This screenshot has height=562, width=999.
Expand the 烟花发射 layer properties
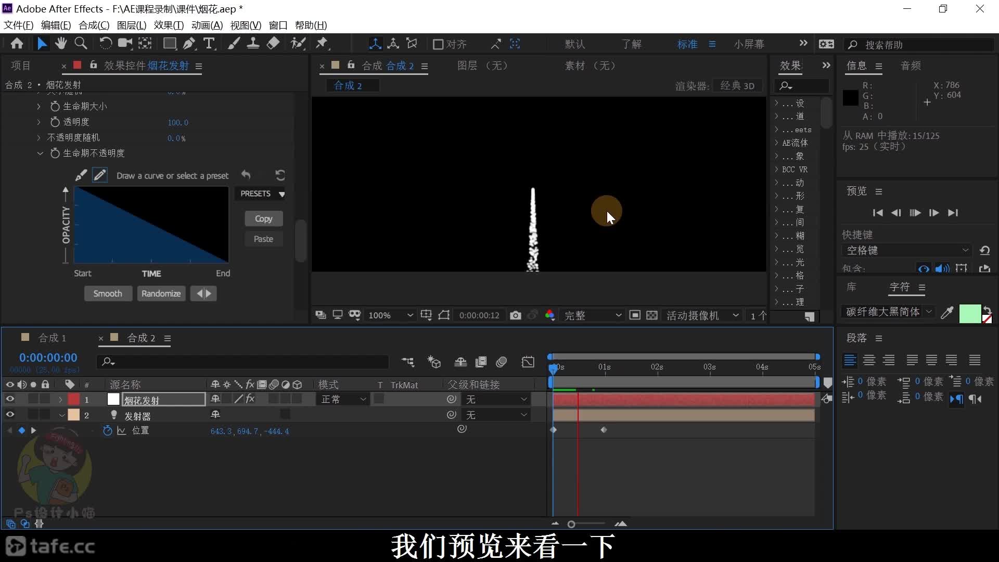coord(60,400)
